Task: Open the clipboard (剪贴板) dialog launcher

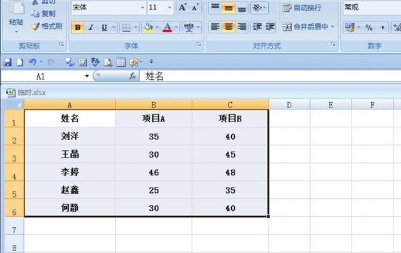Action: (61, 45)
